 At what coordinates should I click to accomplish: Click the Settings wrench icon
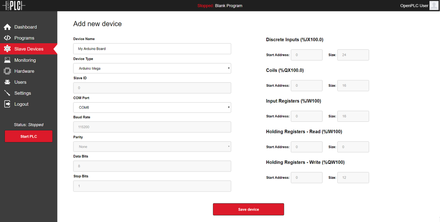coord(7,93)
